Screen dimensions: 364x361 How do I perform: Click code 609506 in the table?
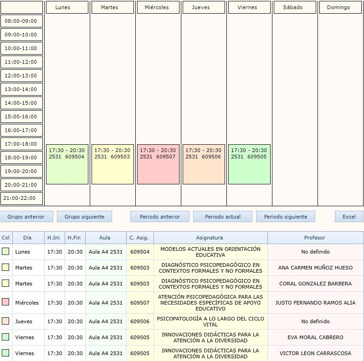[x=140, y=321]
